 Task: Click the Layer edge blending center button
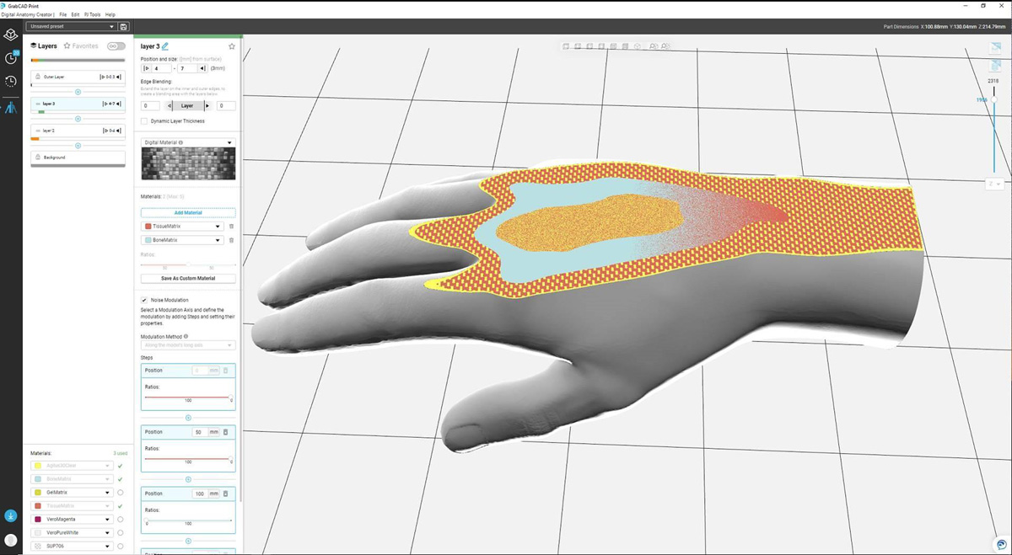pyautogui.click(x=187, y=106)
